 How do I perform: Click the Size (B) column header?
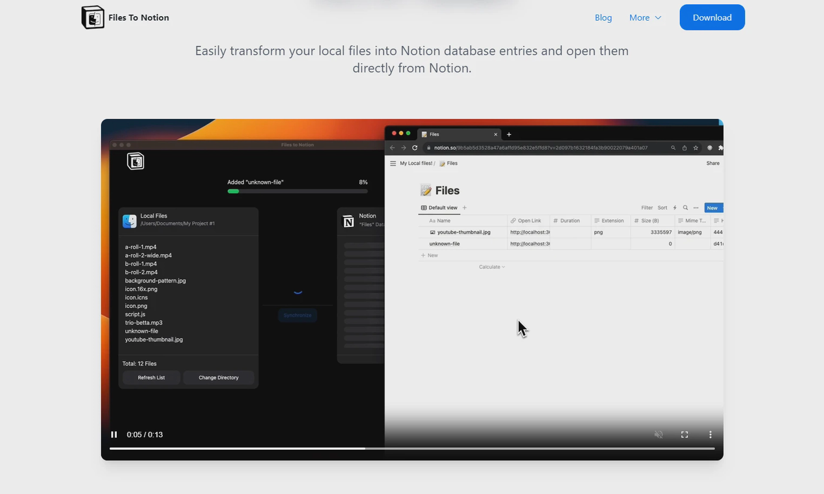coord(652,221)
